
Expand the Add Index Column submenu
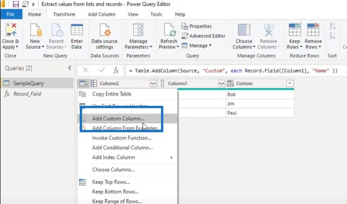click(171, 158)
